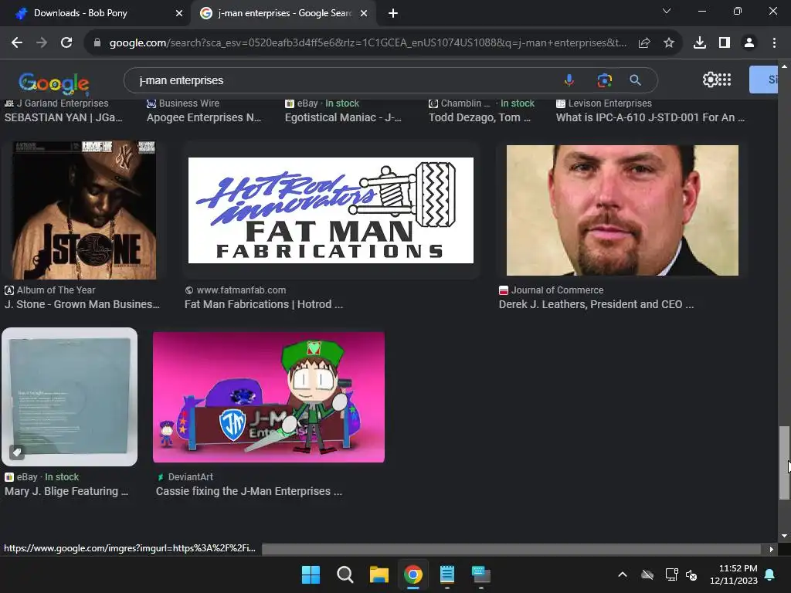Open Mary J. Blige Featuring eBay link
The image size is (791, 593).
tap(66, 491)
